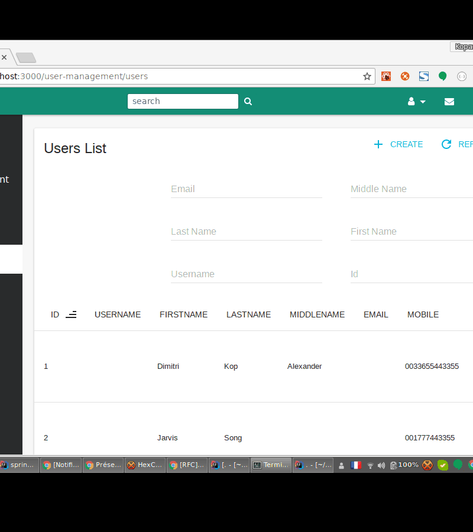
Task: Click the refresh circular-arrow icon
Action: [446, 144]
